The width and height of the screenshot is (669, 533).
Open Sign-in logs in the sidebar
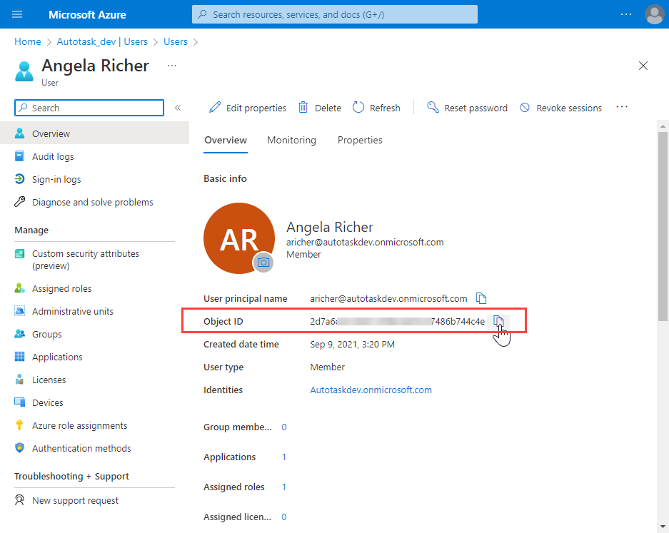coord(56,179)
